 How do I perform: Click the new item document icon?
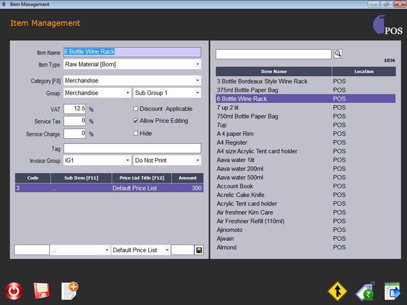point(69,290)
